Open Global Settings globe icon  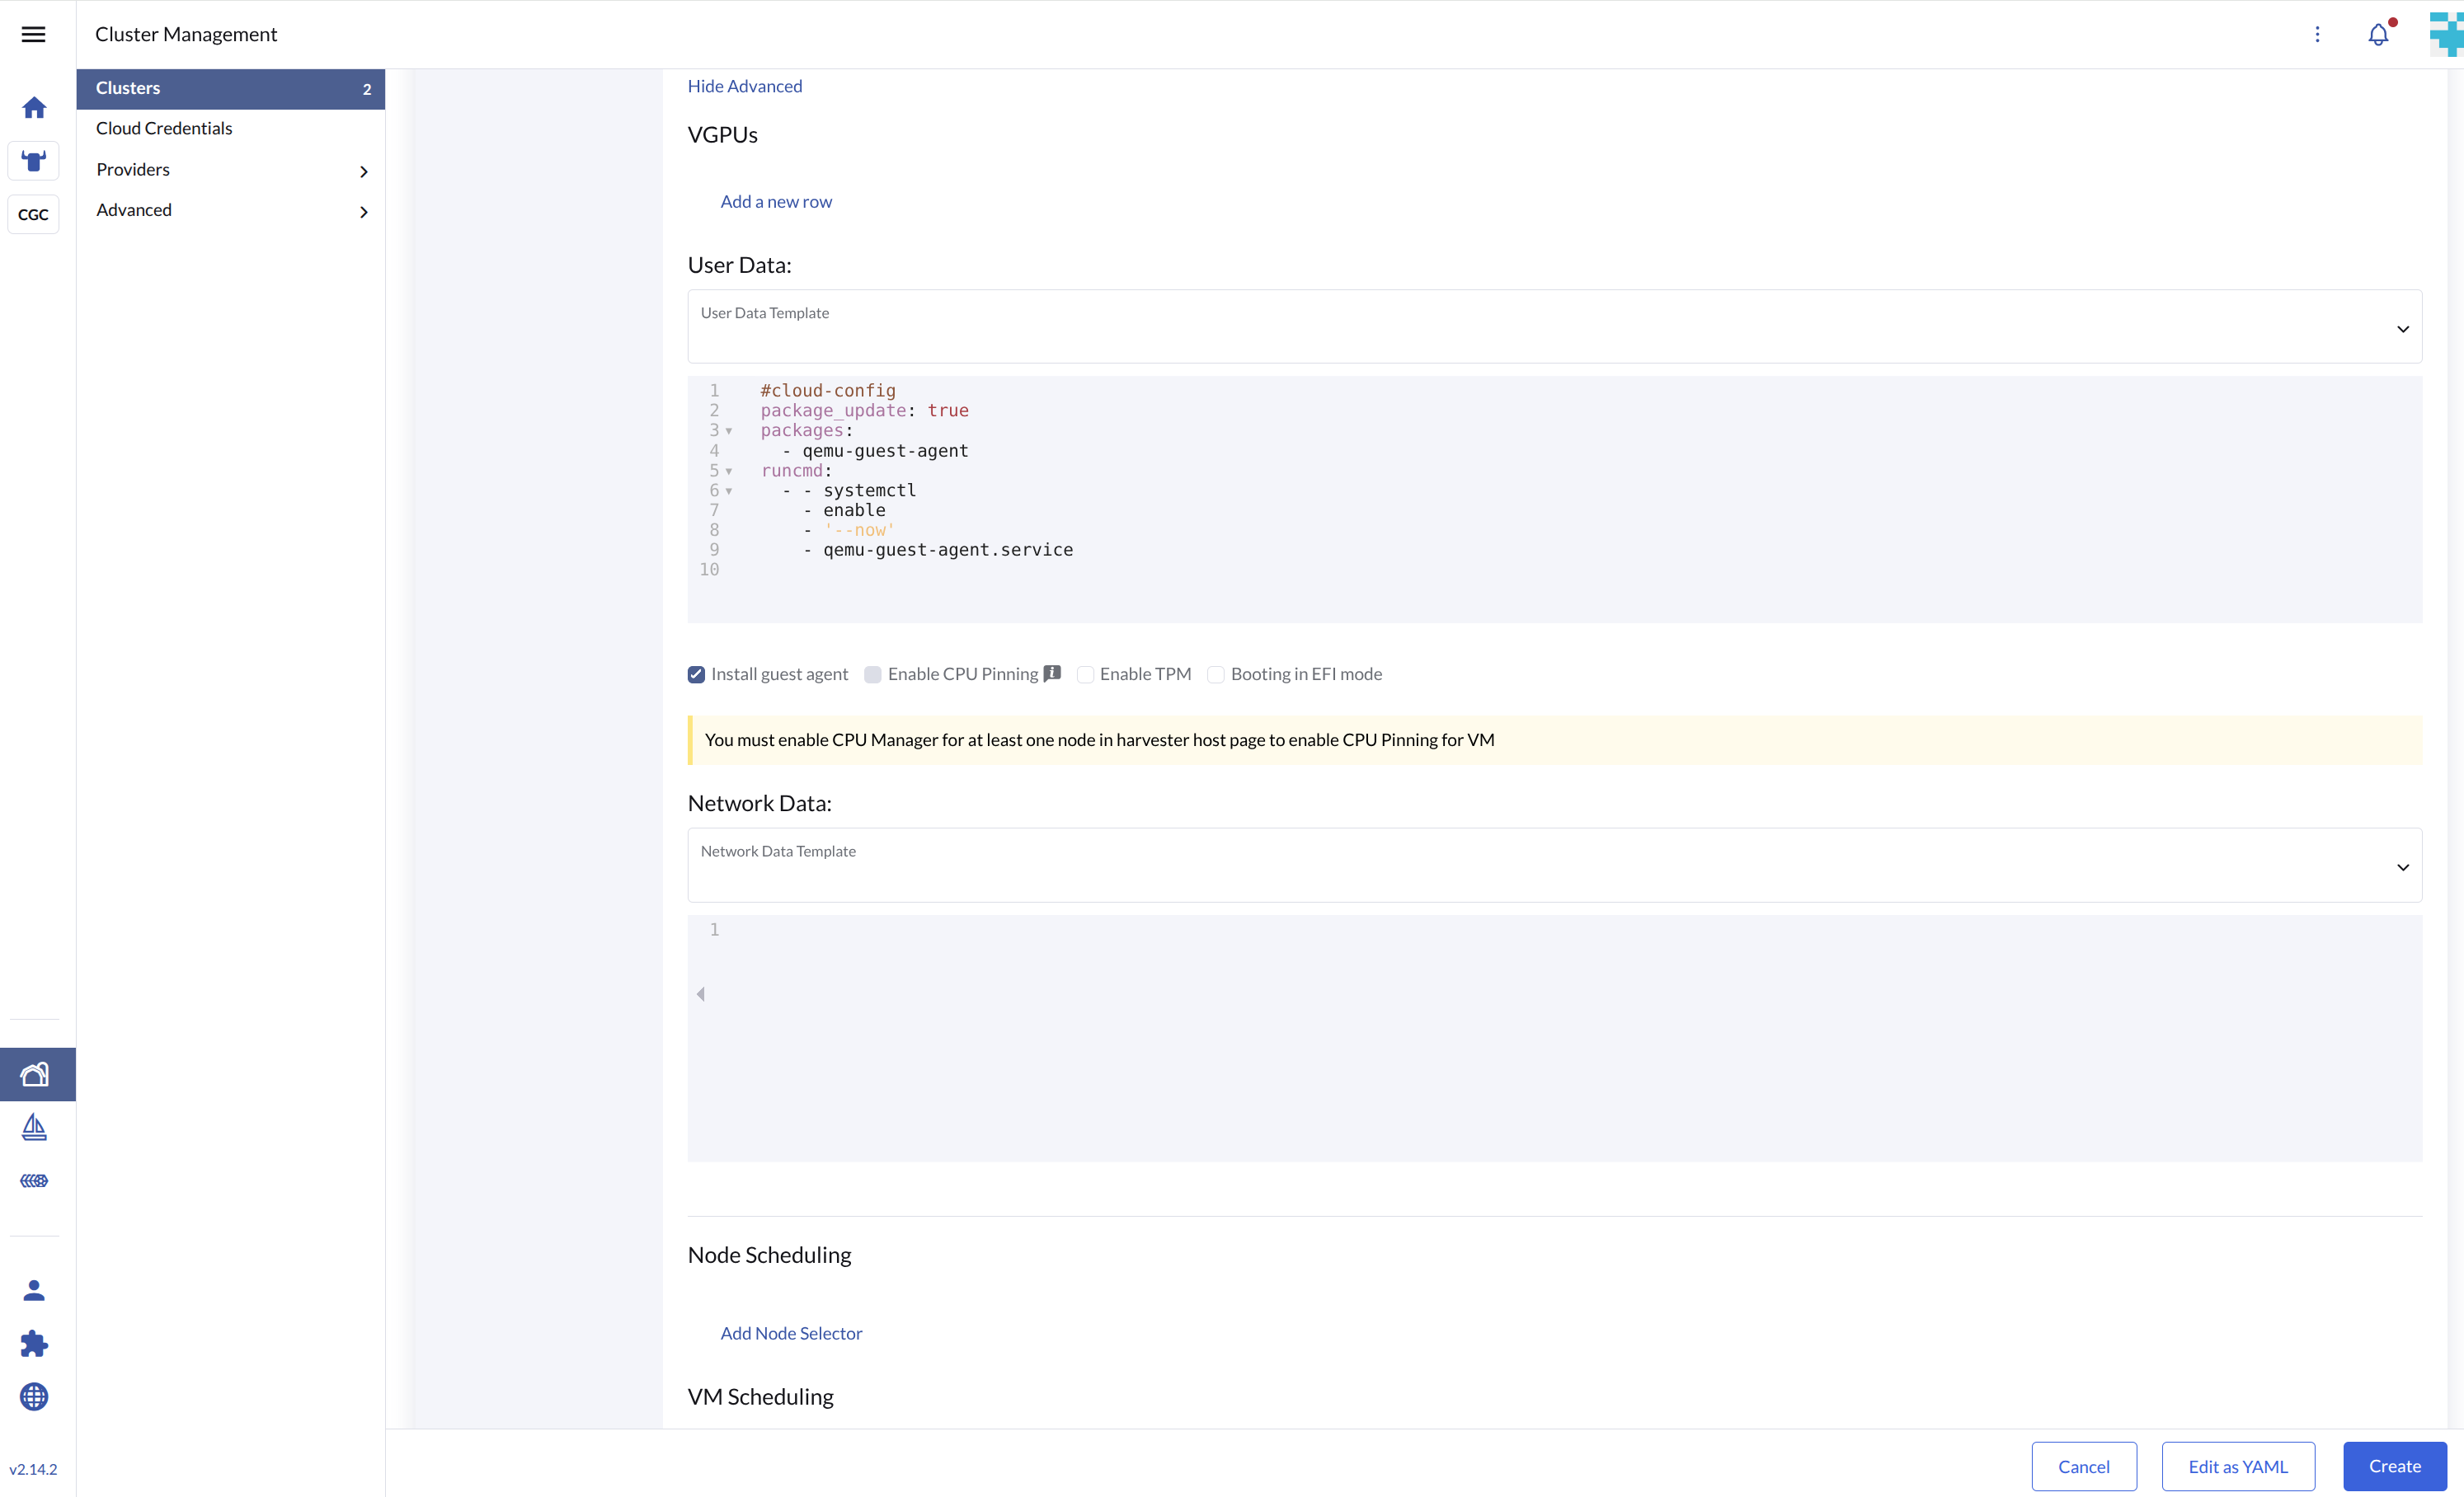34,1396
